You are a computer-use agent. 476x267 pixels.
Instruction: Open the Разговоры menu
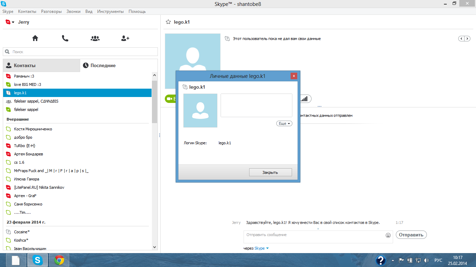(51, 11)
